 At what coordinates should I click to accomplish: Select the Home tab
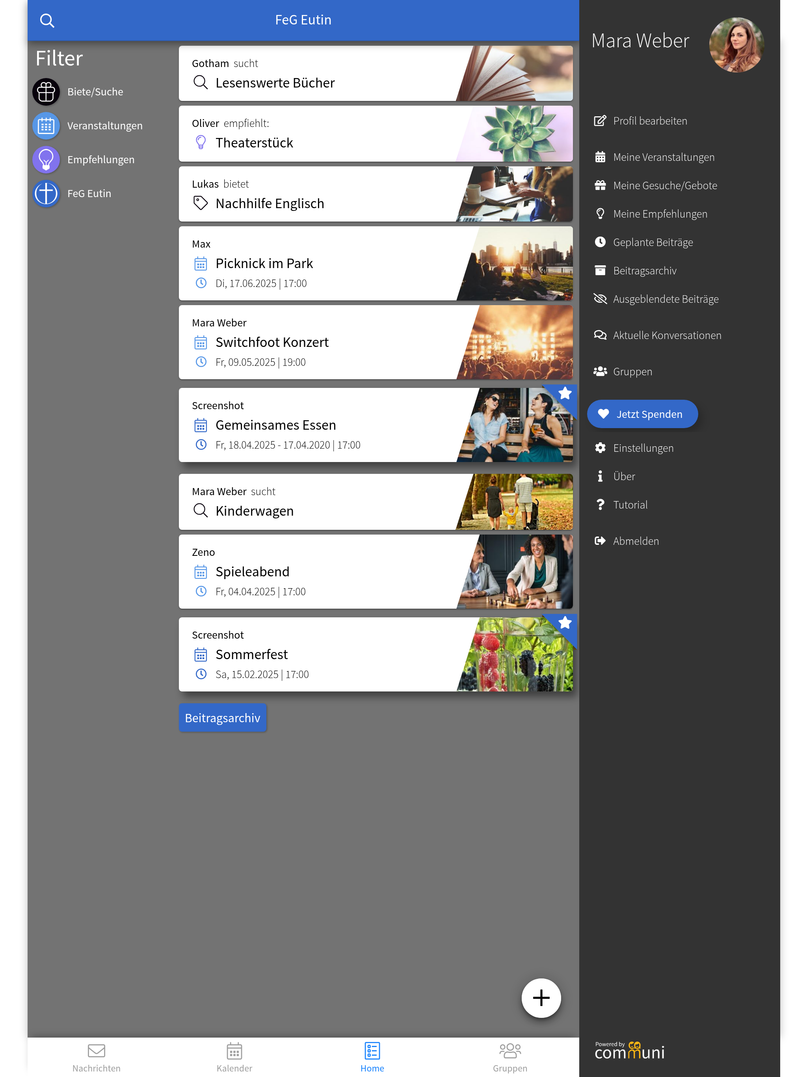click(372, 1058)
